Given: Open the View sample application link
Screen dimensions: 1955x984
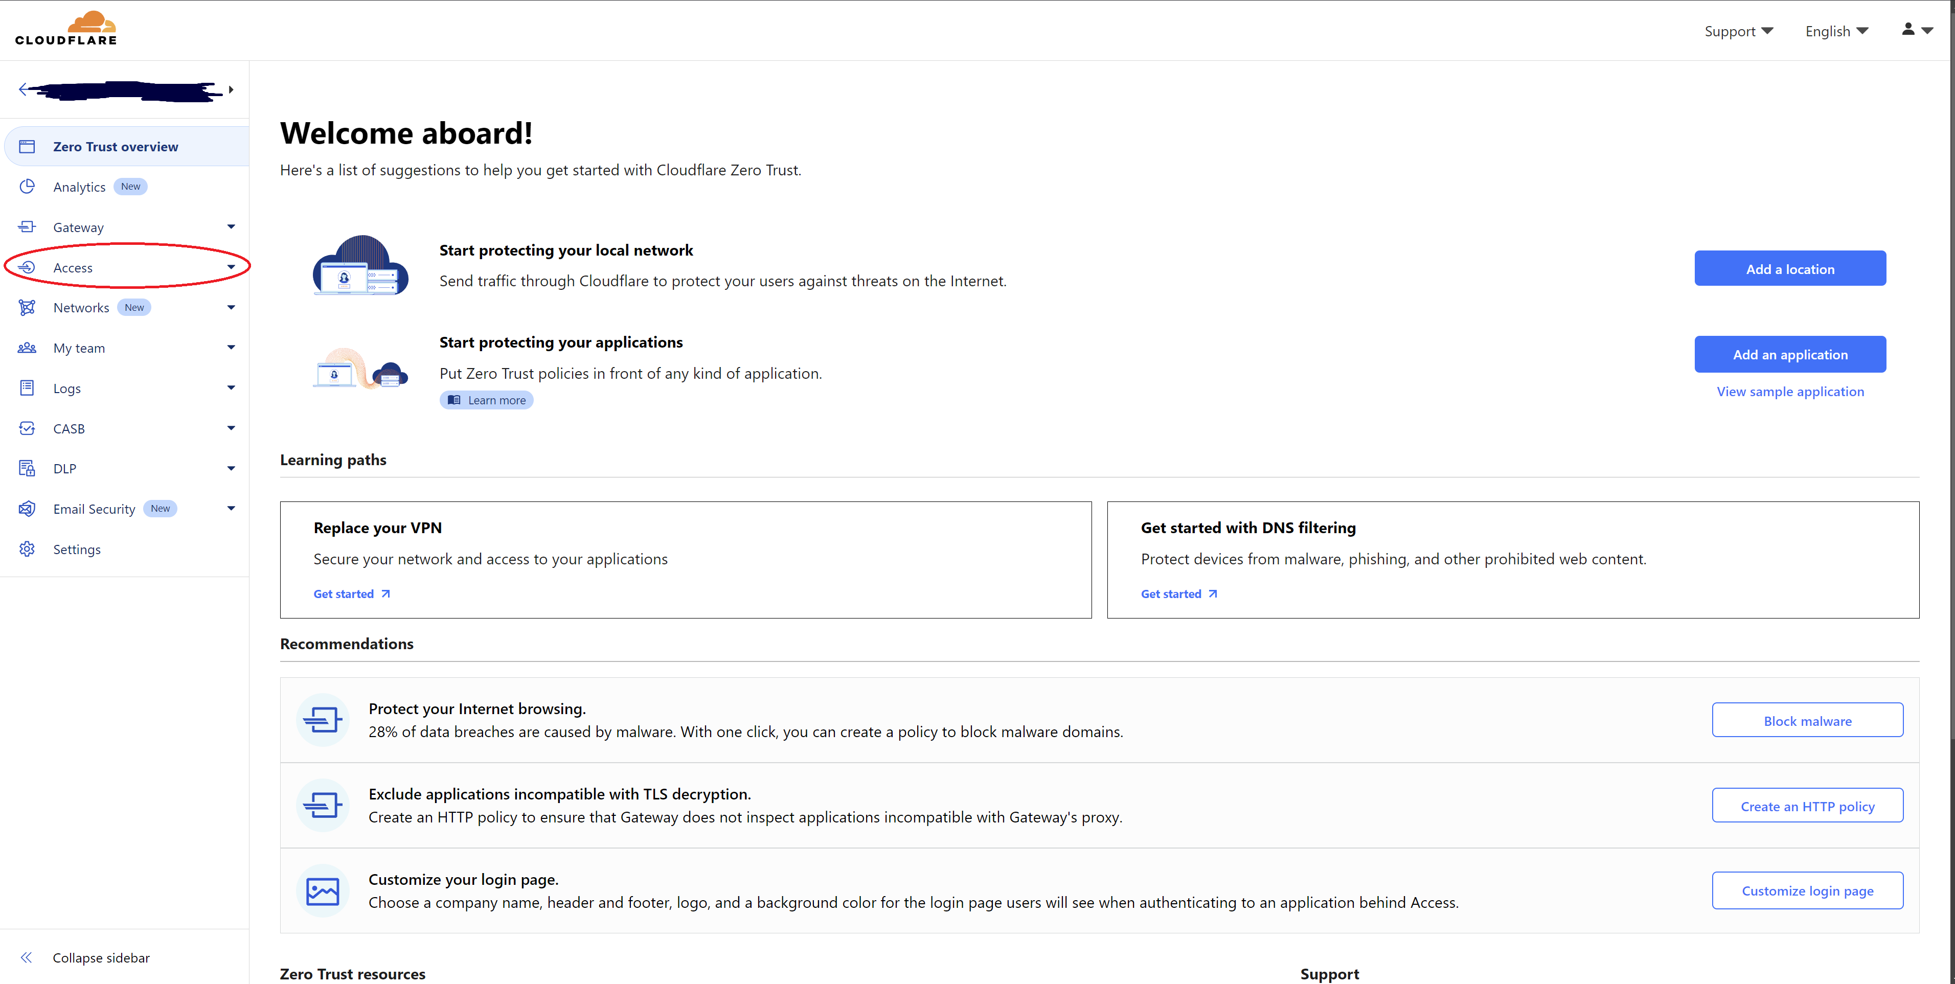Looking at the screenshot, I should tap(1789, 392).
